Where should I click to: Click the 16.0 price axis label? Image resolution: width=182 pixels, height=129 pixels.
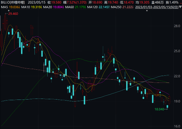tap(177, 126)
